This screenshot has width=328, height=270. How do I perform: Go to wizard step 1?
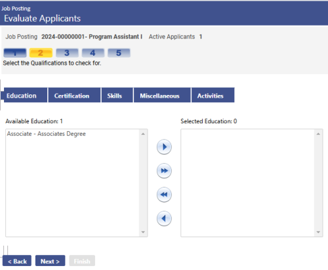coord(15,53)
